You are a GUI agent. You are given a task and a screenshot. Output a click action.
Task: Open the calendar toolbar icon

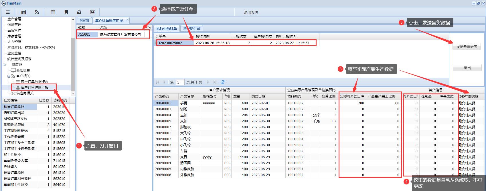click(x=53, y=12)
